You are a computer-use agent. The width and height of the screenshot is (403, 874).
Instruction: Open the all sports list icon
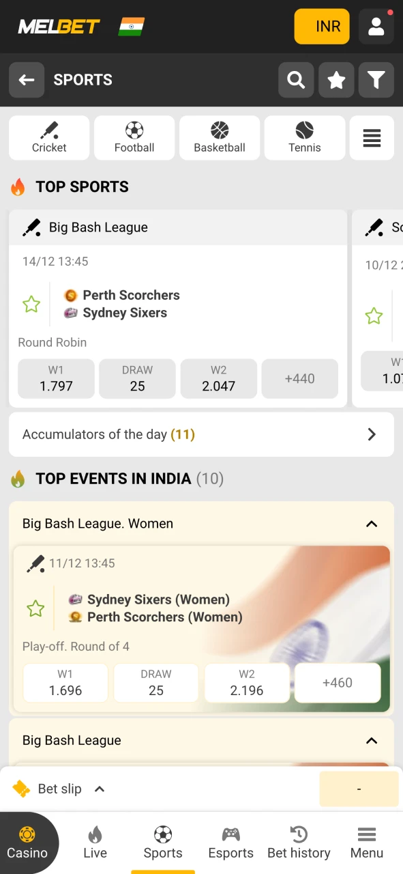pyautogui.click(x=372, y=137)
